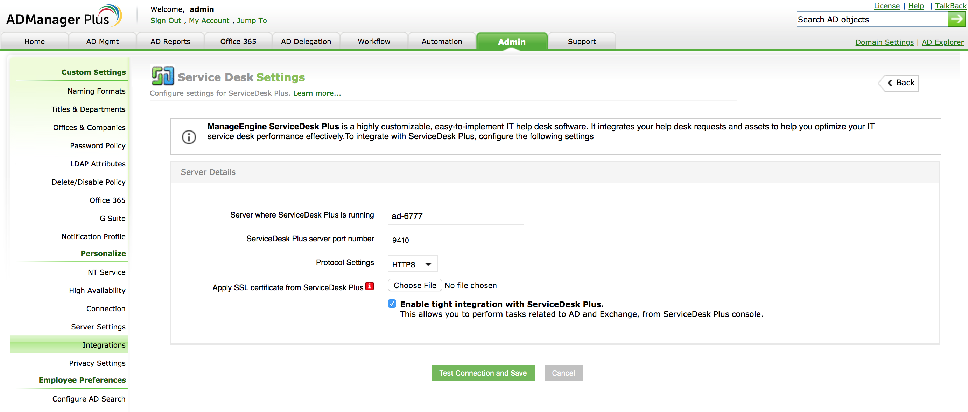Open the Jump To menu
This screenshot has width=968, height=412.
click(251, 21)
